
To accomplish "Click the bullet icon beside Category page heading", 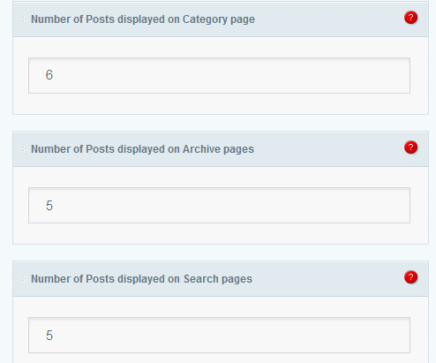I will pos(25,19).
